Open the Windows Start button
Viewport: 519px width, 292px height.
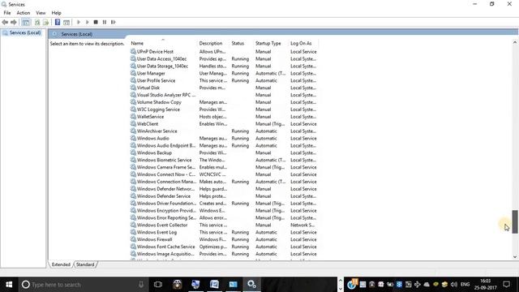[9, 285]
